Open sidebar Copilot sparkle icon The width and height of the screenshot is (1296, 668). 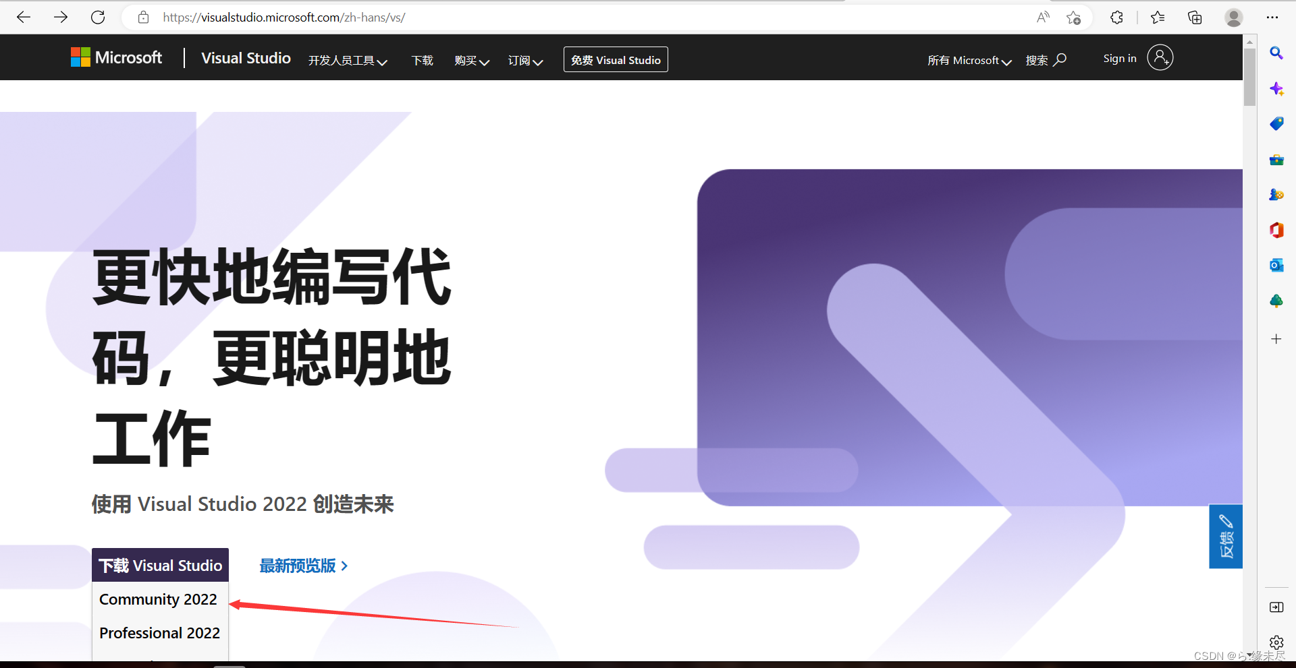coord(1276,88)
